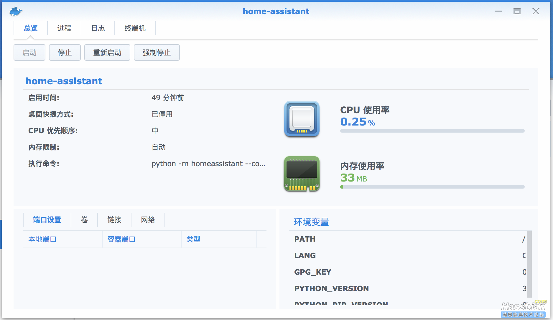Maximize the home-assistant window

coord(517,11)
